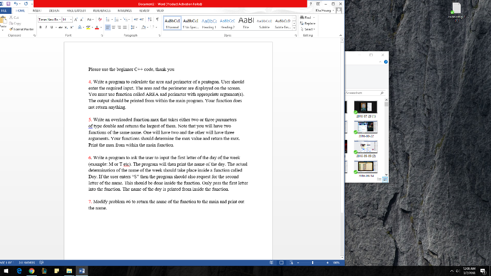Toggle Underline formatting

(51, 27)
